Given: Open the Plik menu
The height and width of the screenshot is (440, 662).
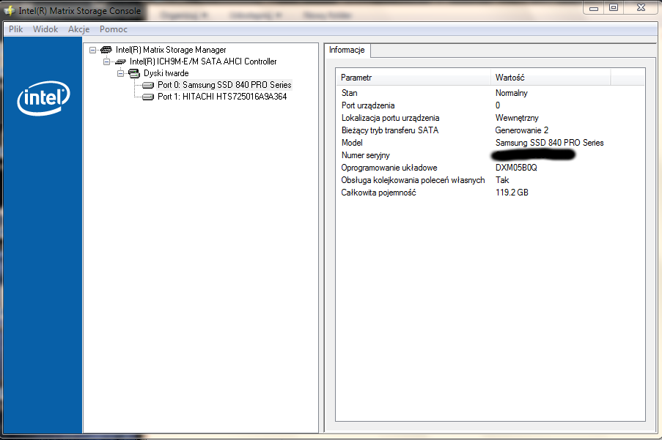Looking at the screenshot, I should pos(15,29).
